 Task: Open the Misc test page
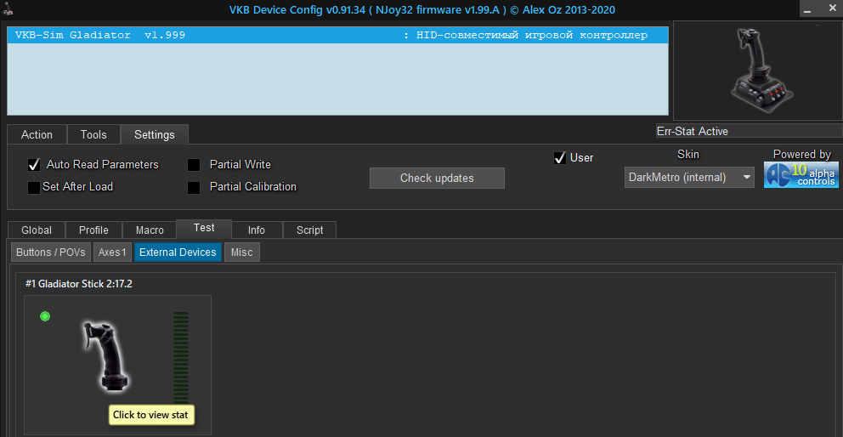coord(242,252)
